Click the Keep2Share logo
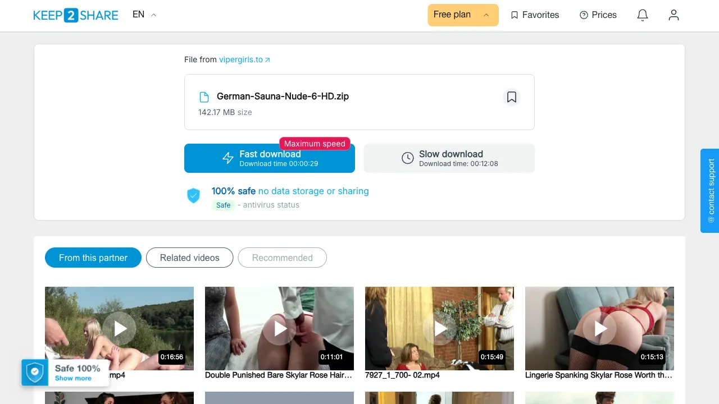This screenshot has height=404, width=719. 76,15
